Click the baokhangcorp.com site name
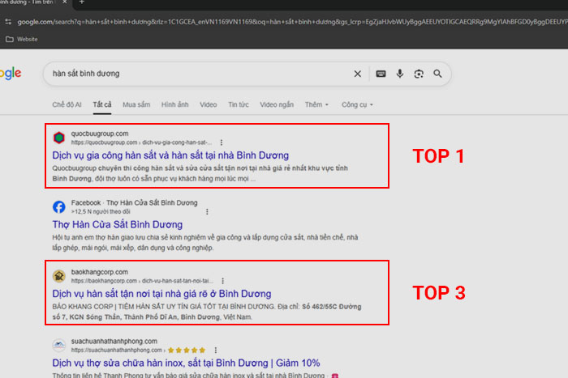 tap(100, 272)
